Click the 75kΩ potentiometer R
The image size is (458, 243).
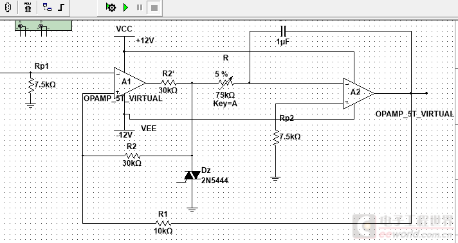pyautogui.click(x=226, y=83)
